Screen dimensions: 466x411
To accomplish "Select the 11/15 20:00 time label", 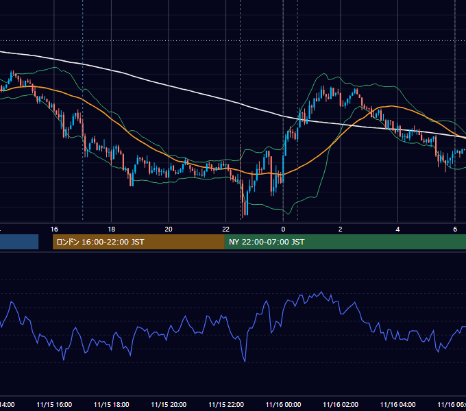I will [169, 404].
